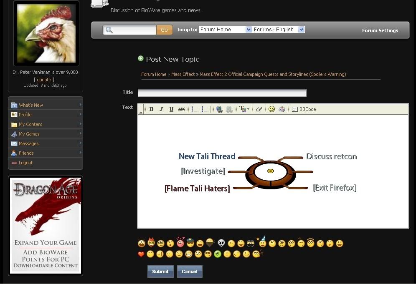Open My Games from the sidebar

click(29, 134)
